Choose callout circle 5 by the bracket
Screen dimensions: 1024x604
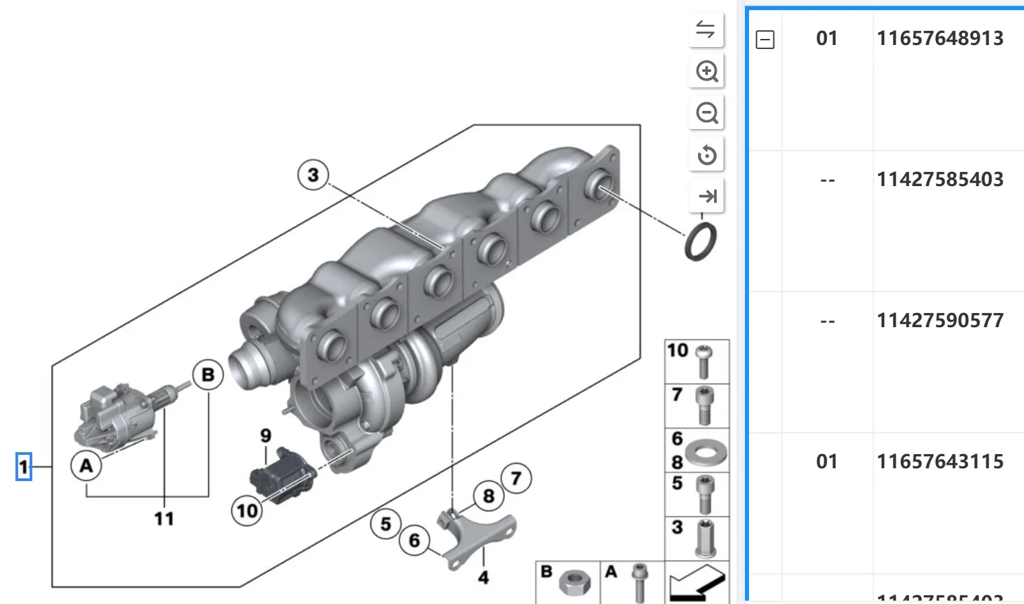click(385, 524)
